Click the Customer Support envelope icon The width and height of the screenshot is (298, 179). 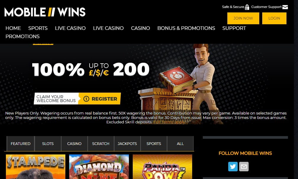coord(285,7)
